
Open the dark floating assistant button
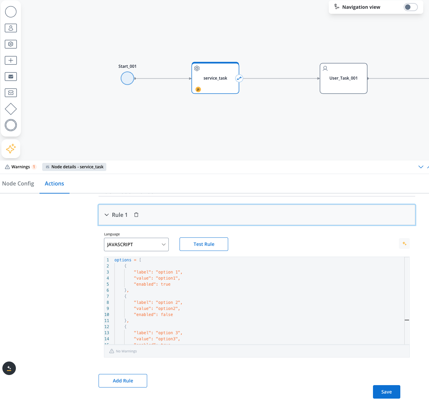pos(9,368)
